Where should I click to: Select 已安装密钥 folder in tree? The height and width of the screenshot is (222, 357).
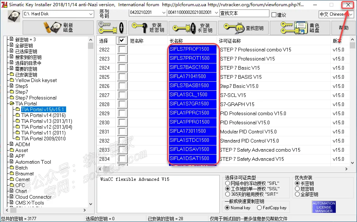tap(26, 75)
